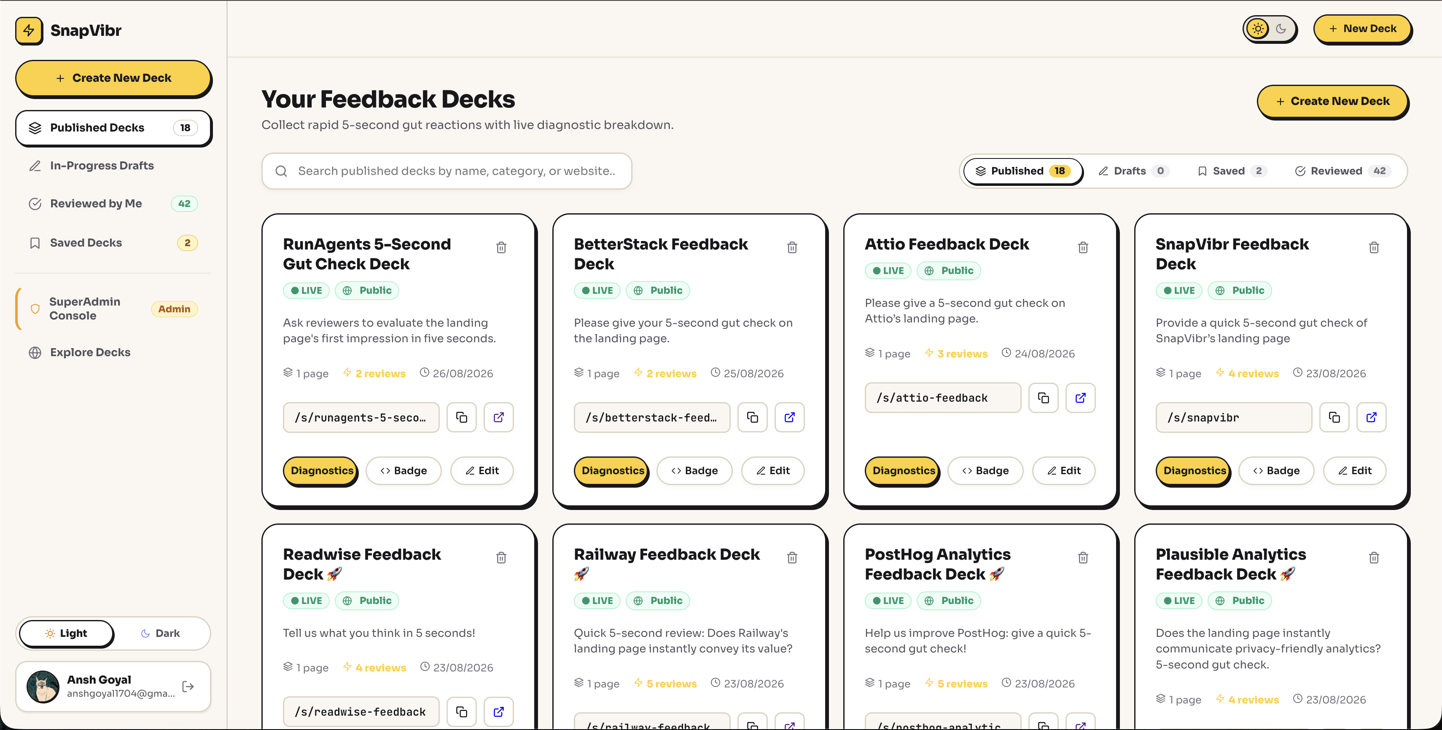This screenshot has width=1442, height=730.
Task: Delete the Railway Feedback Deck
Action: coord(792,558)
